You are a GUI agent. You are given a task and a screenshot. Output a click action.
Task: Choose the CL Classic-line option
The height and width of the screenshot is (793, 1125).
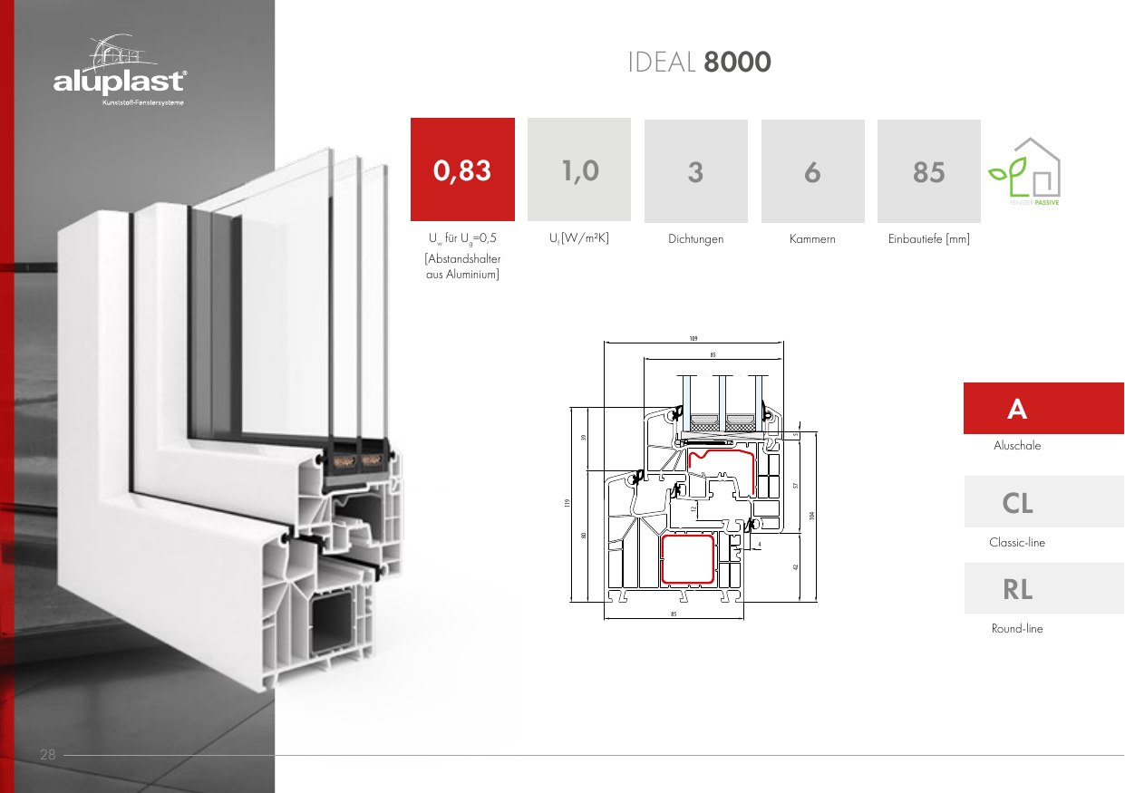pyautogui.click(x=1043, y=502)
